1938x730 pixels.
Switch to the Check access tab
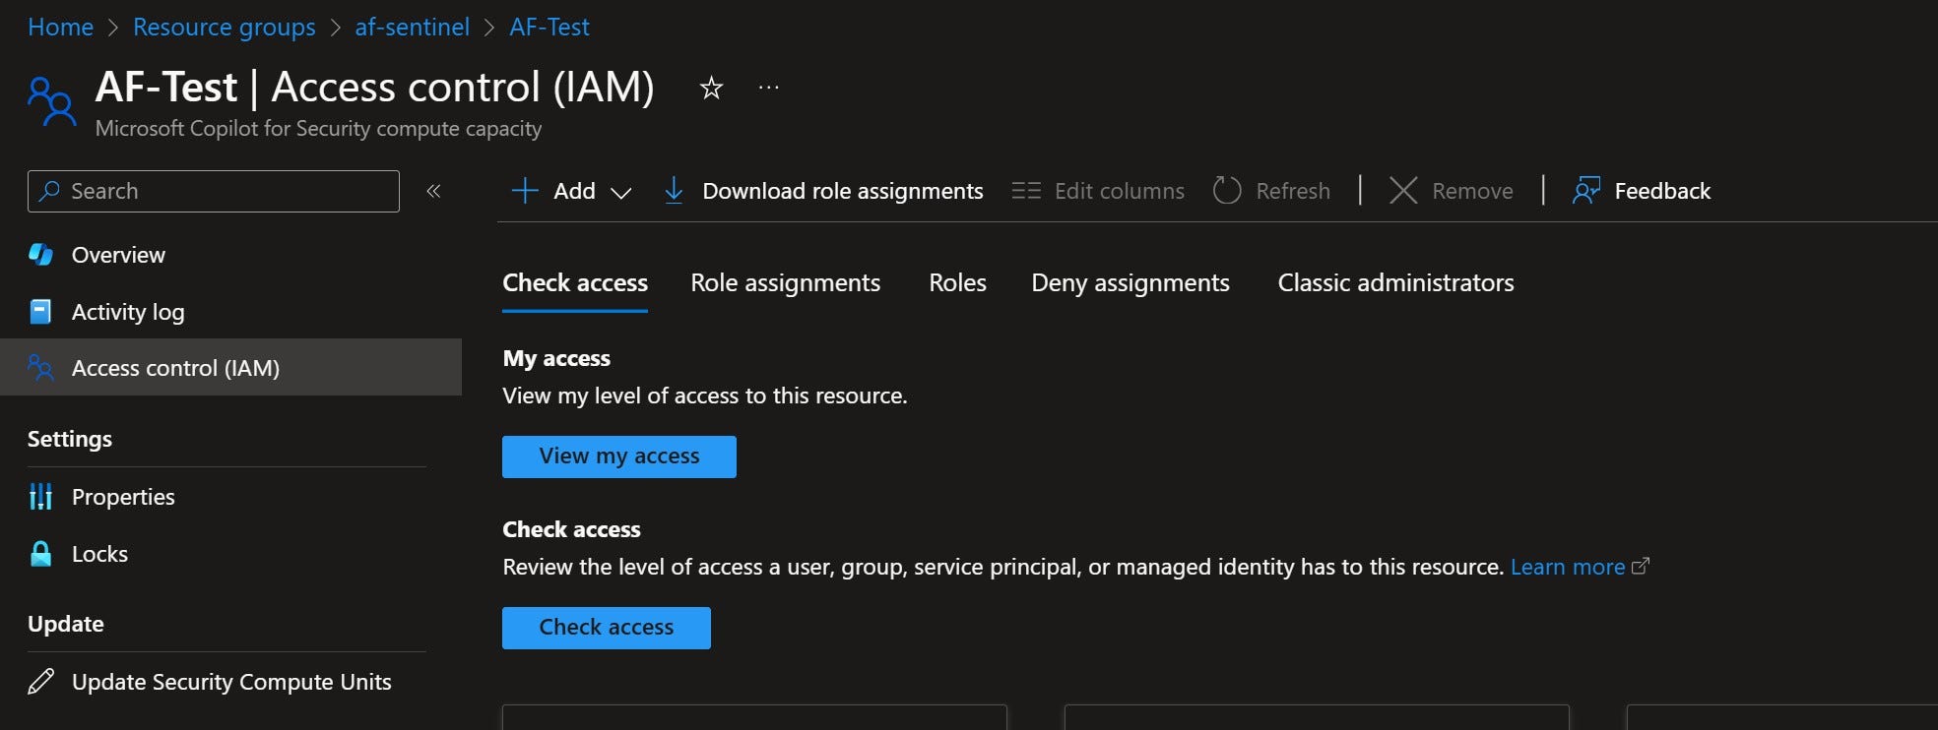[575, 283]
